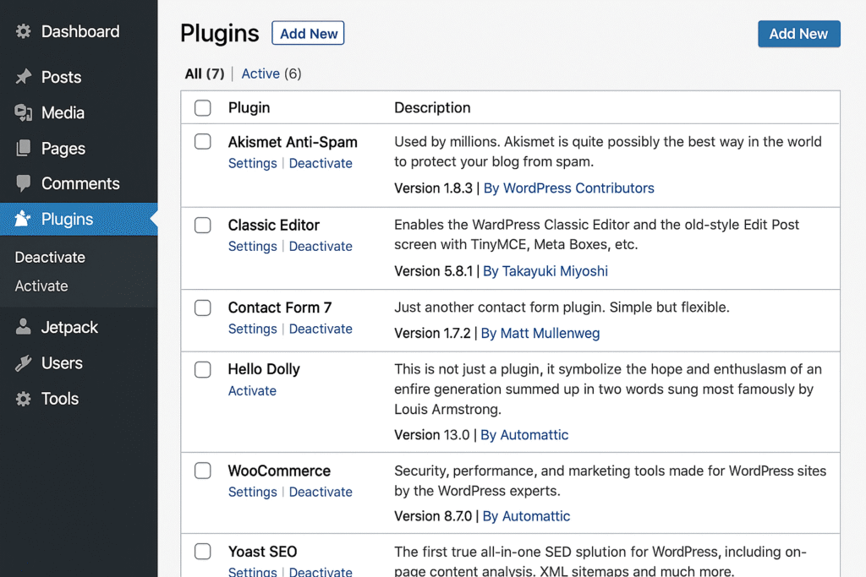Click the Pages document icon
Screen dimensions: 866x577
coord(23,148)
